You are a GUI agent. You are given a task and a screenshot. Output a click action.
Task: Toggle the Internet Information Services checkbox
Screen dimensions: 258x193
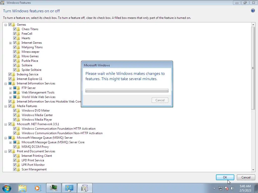pos(10,83)
